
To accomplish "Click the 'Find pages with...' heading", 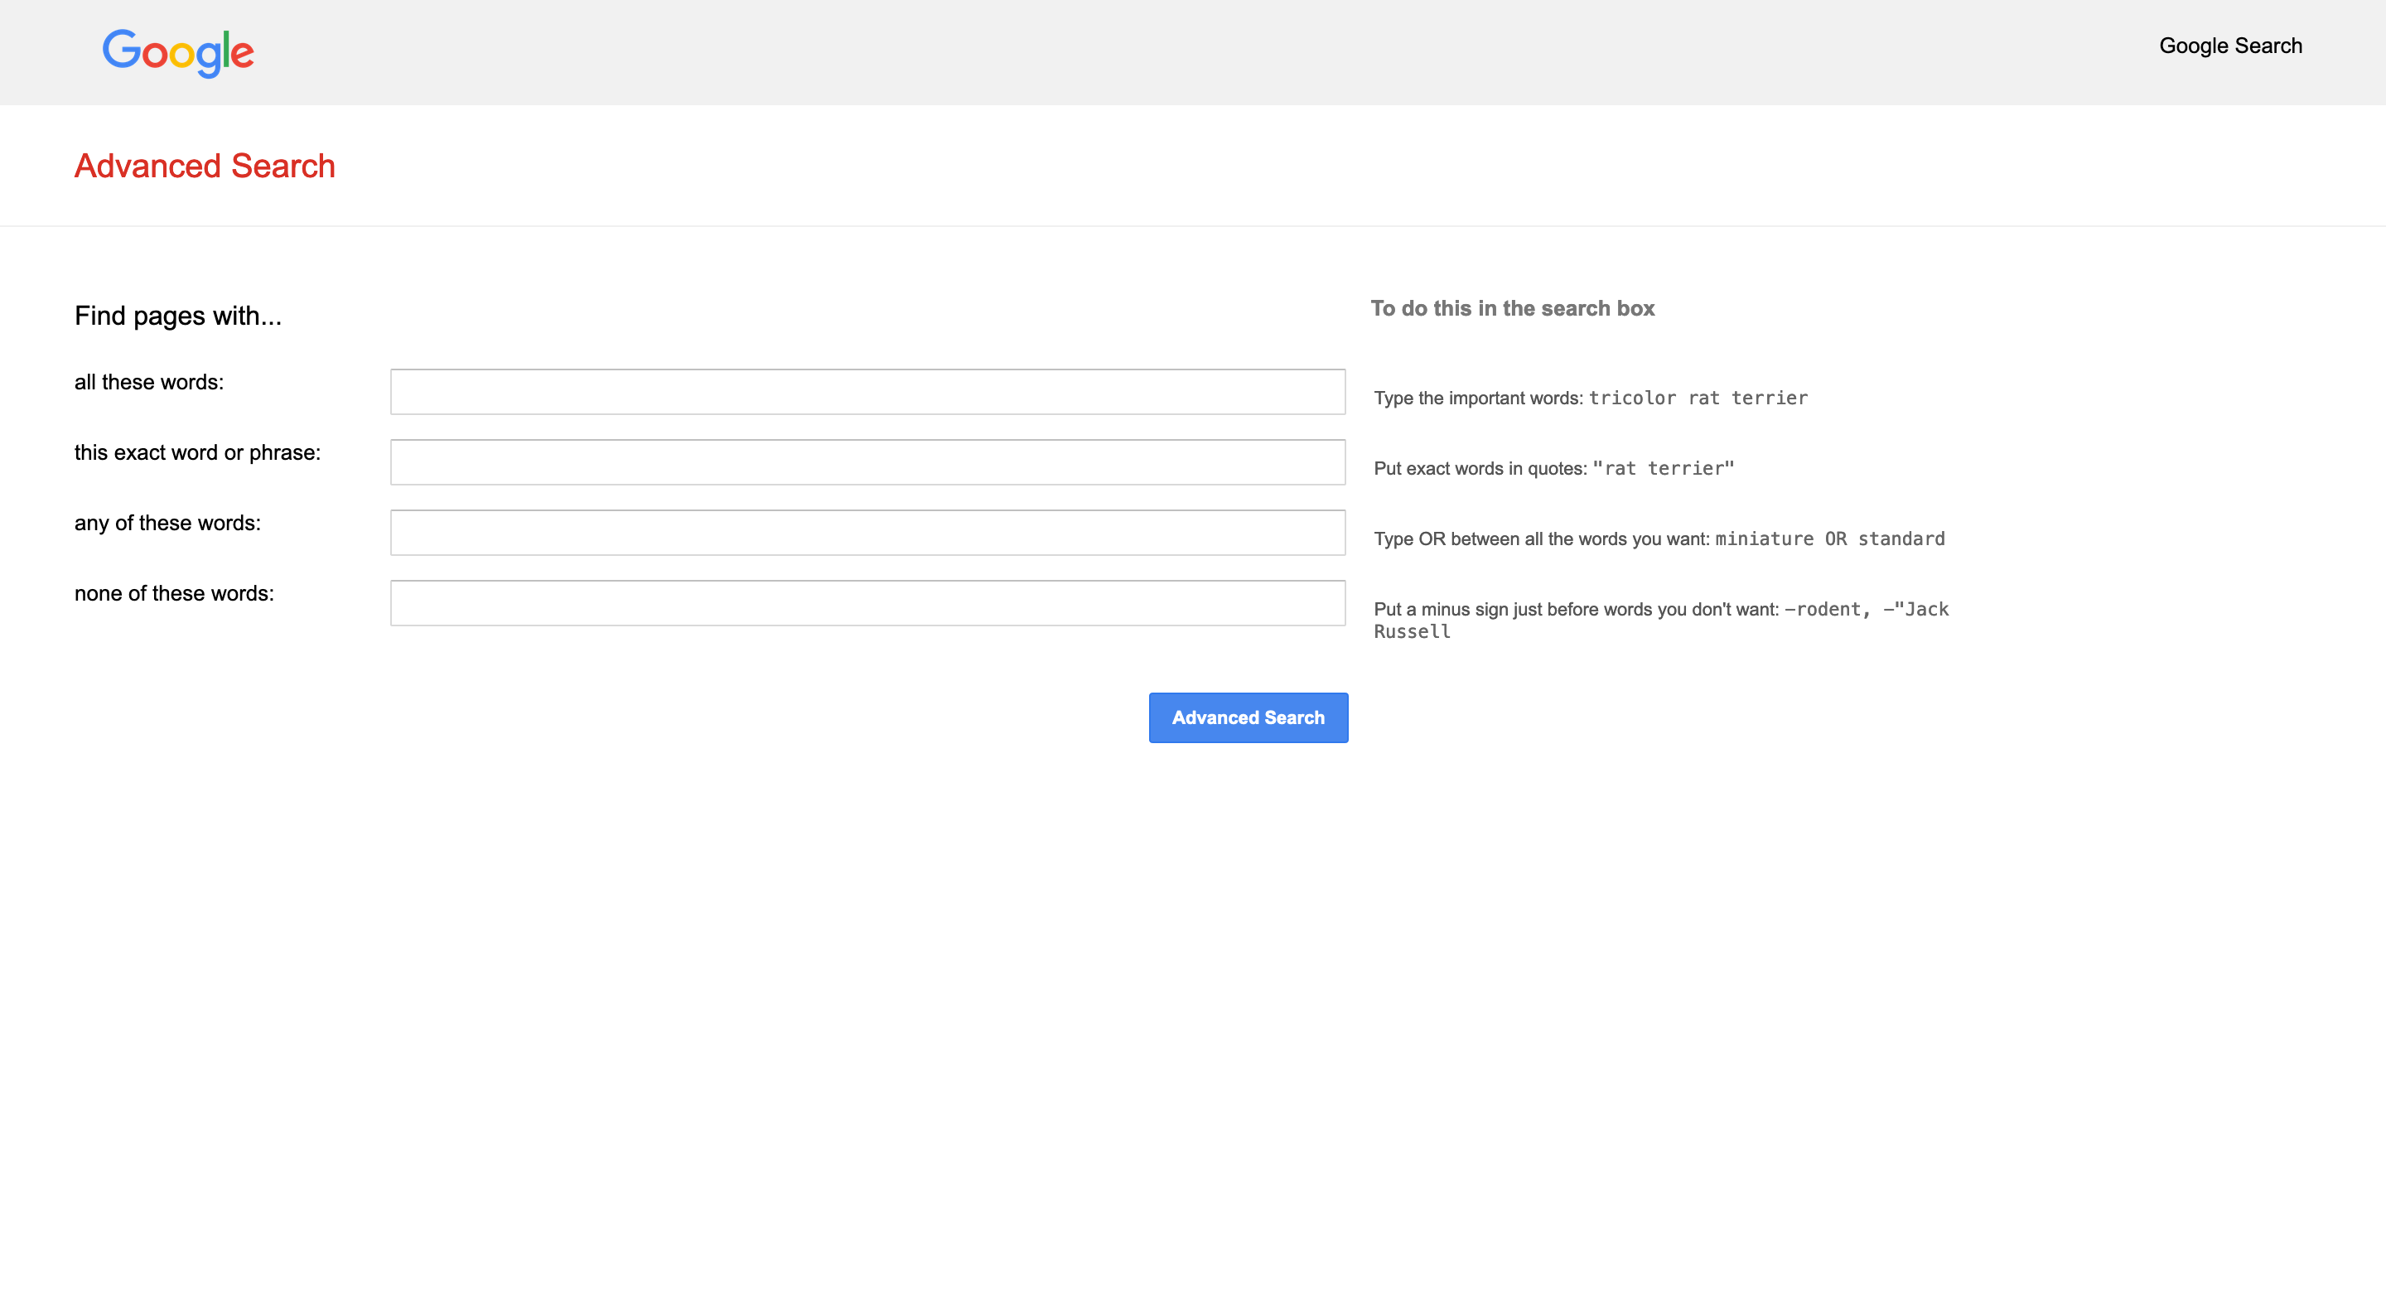I will 178,316.
